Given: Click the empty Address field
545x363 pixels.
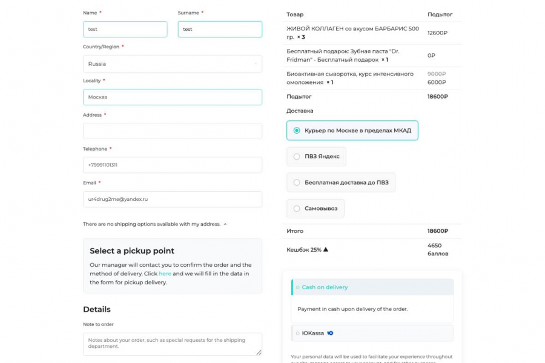Looking at the screenshot, I should point(172,131).
